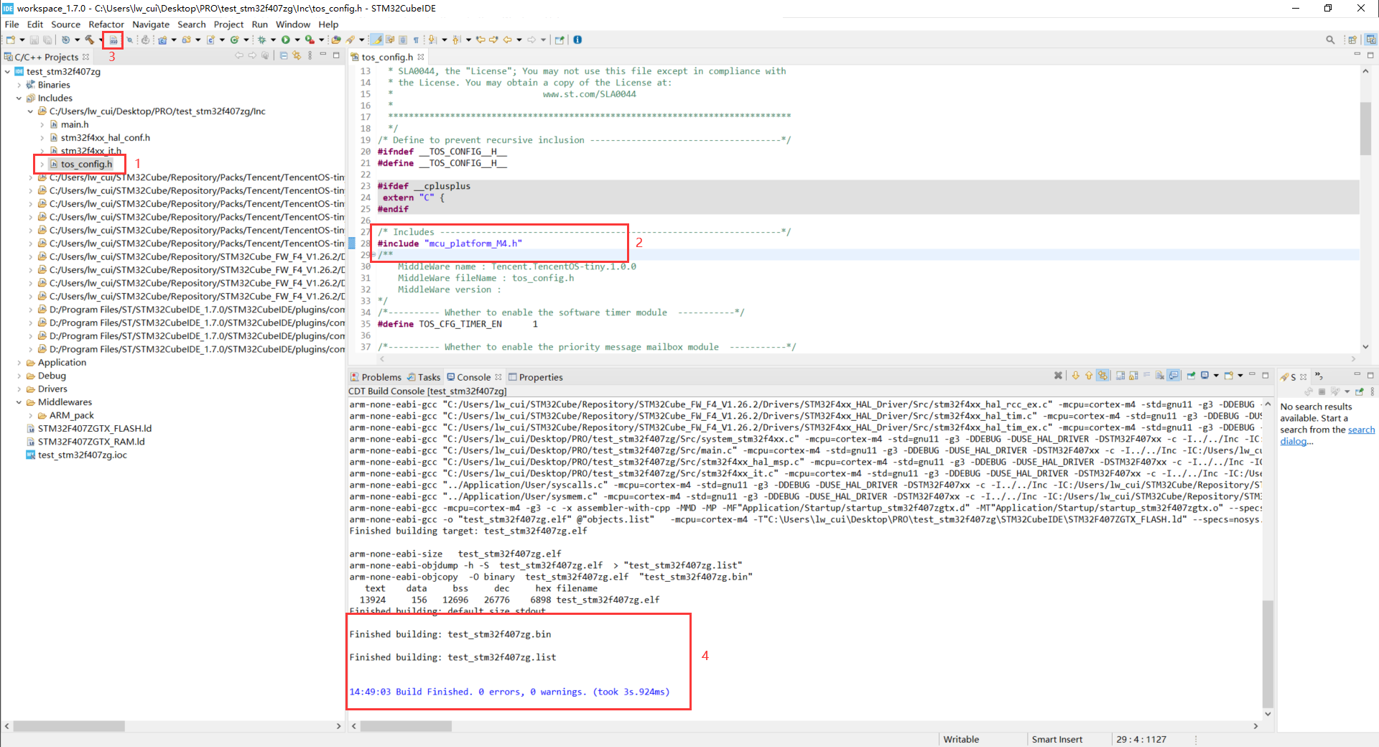This screenshot has height=747, width=1379.
Task: Click the Save All toolbar icon
Action: 47,40
